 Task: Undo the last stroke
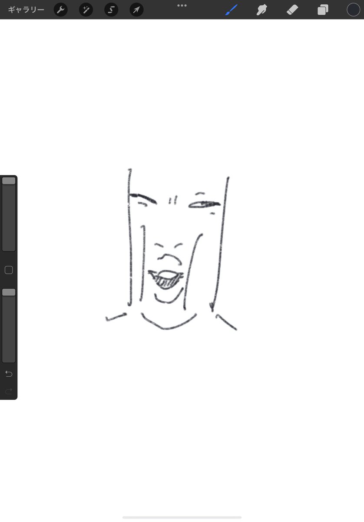click(x=9, y=374)
